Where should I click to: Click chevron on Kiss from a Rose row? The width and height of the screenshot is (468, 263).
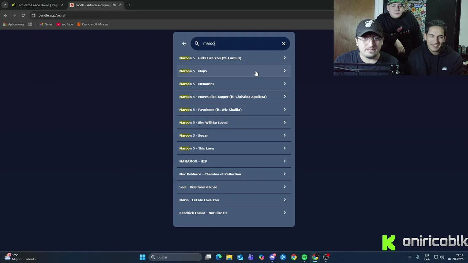pyautogui.click(x=284, y=187)
